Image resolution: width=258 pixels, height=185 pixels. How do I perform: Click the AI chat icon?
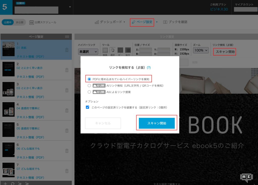coord(246,177)
